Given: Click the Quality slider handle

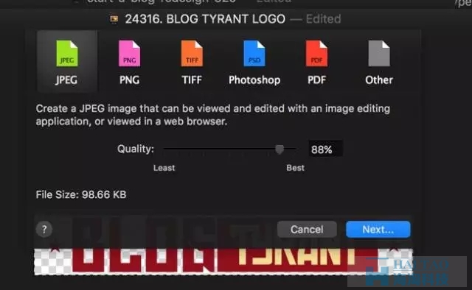Looking at the screenshot, I should coord(280,149).
